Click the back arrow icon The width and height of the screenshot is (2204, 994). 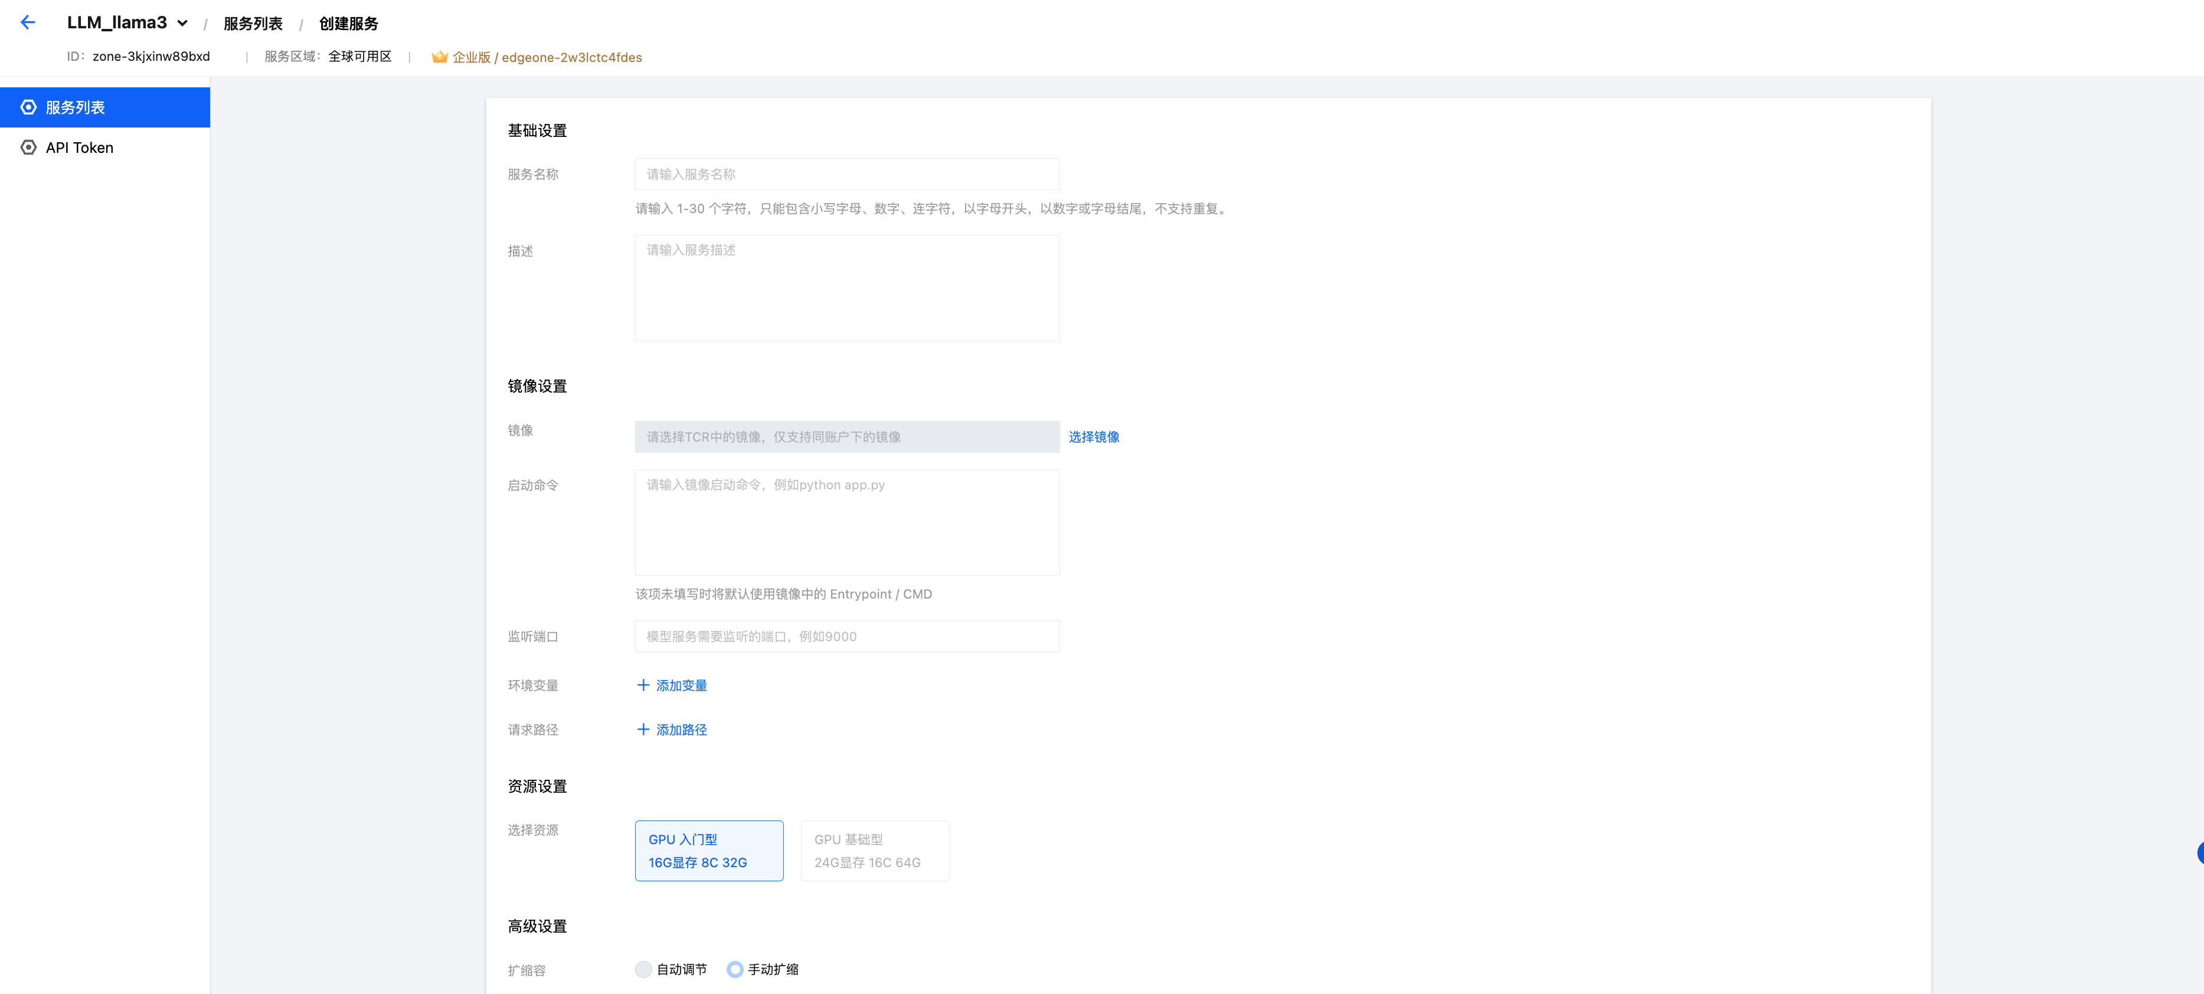pos(27,23)
